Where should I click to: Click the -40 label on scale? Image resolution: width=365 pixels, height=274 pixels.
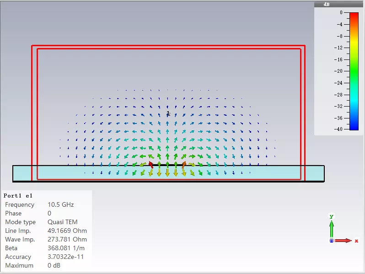click(338, 129)
